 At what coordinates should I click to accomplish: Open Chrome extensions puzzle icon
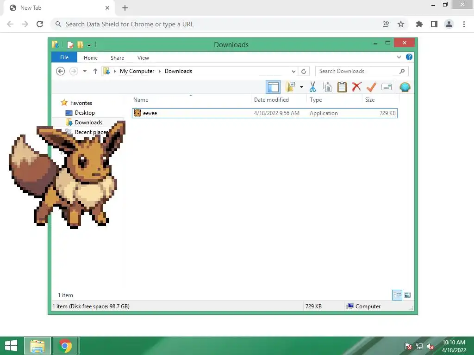pyautogui.click(x=419, y=24)
